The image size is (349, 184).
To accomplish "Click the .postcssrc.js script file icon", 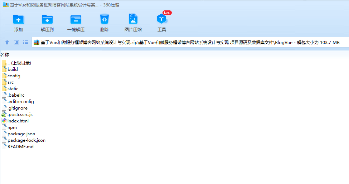I will (4, 115).
